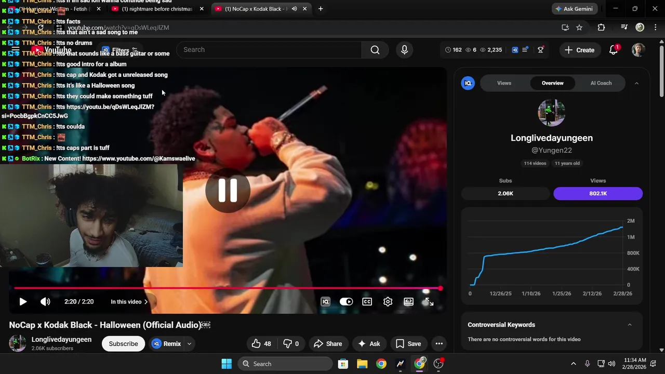Click the Ask button with sparkle icon
The height and width of the screenshot is (374, 665).
pos(369,344)
